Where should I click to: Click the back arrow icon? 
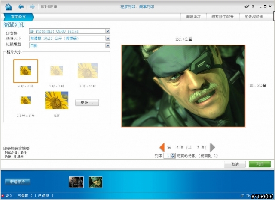[x=21, y=7]
